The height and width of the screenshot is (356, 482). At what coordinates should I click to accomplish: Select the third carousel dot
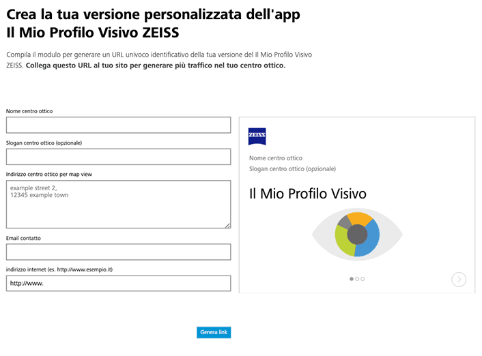pos(363,279)
